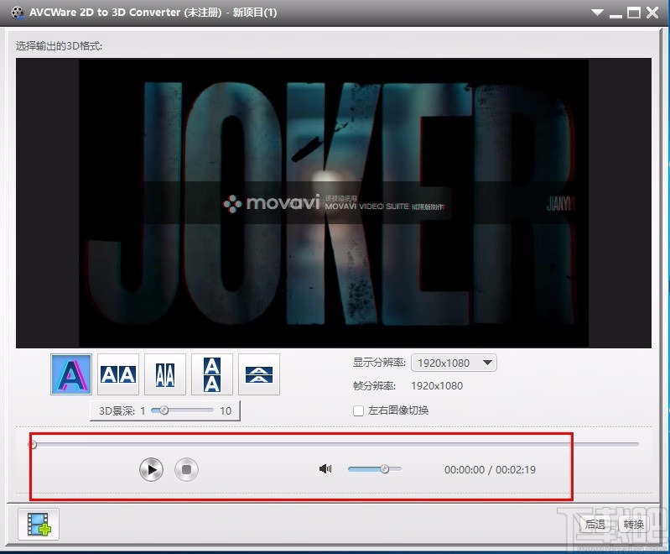
Task: Choose half-width side-by-side 3D format
Action: [165, 374]
